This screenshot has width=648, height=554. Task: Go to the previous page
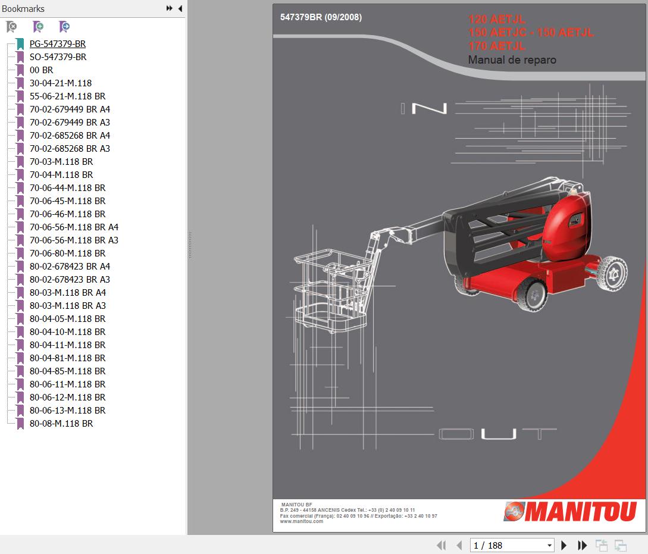pyautogui.click(x=459, y=545)
